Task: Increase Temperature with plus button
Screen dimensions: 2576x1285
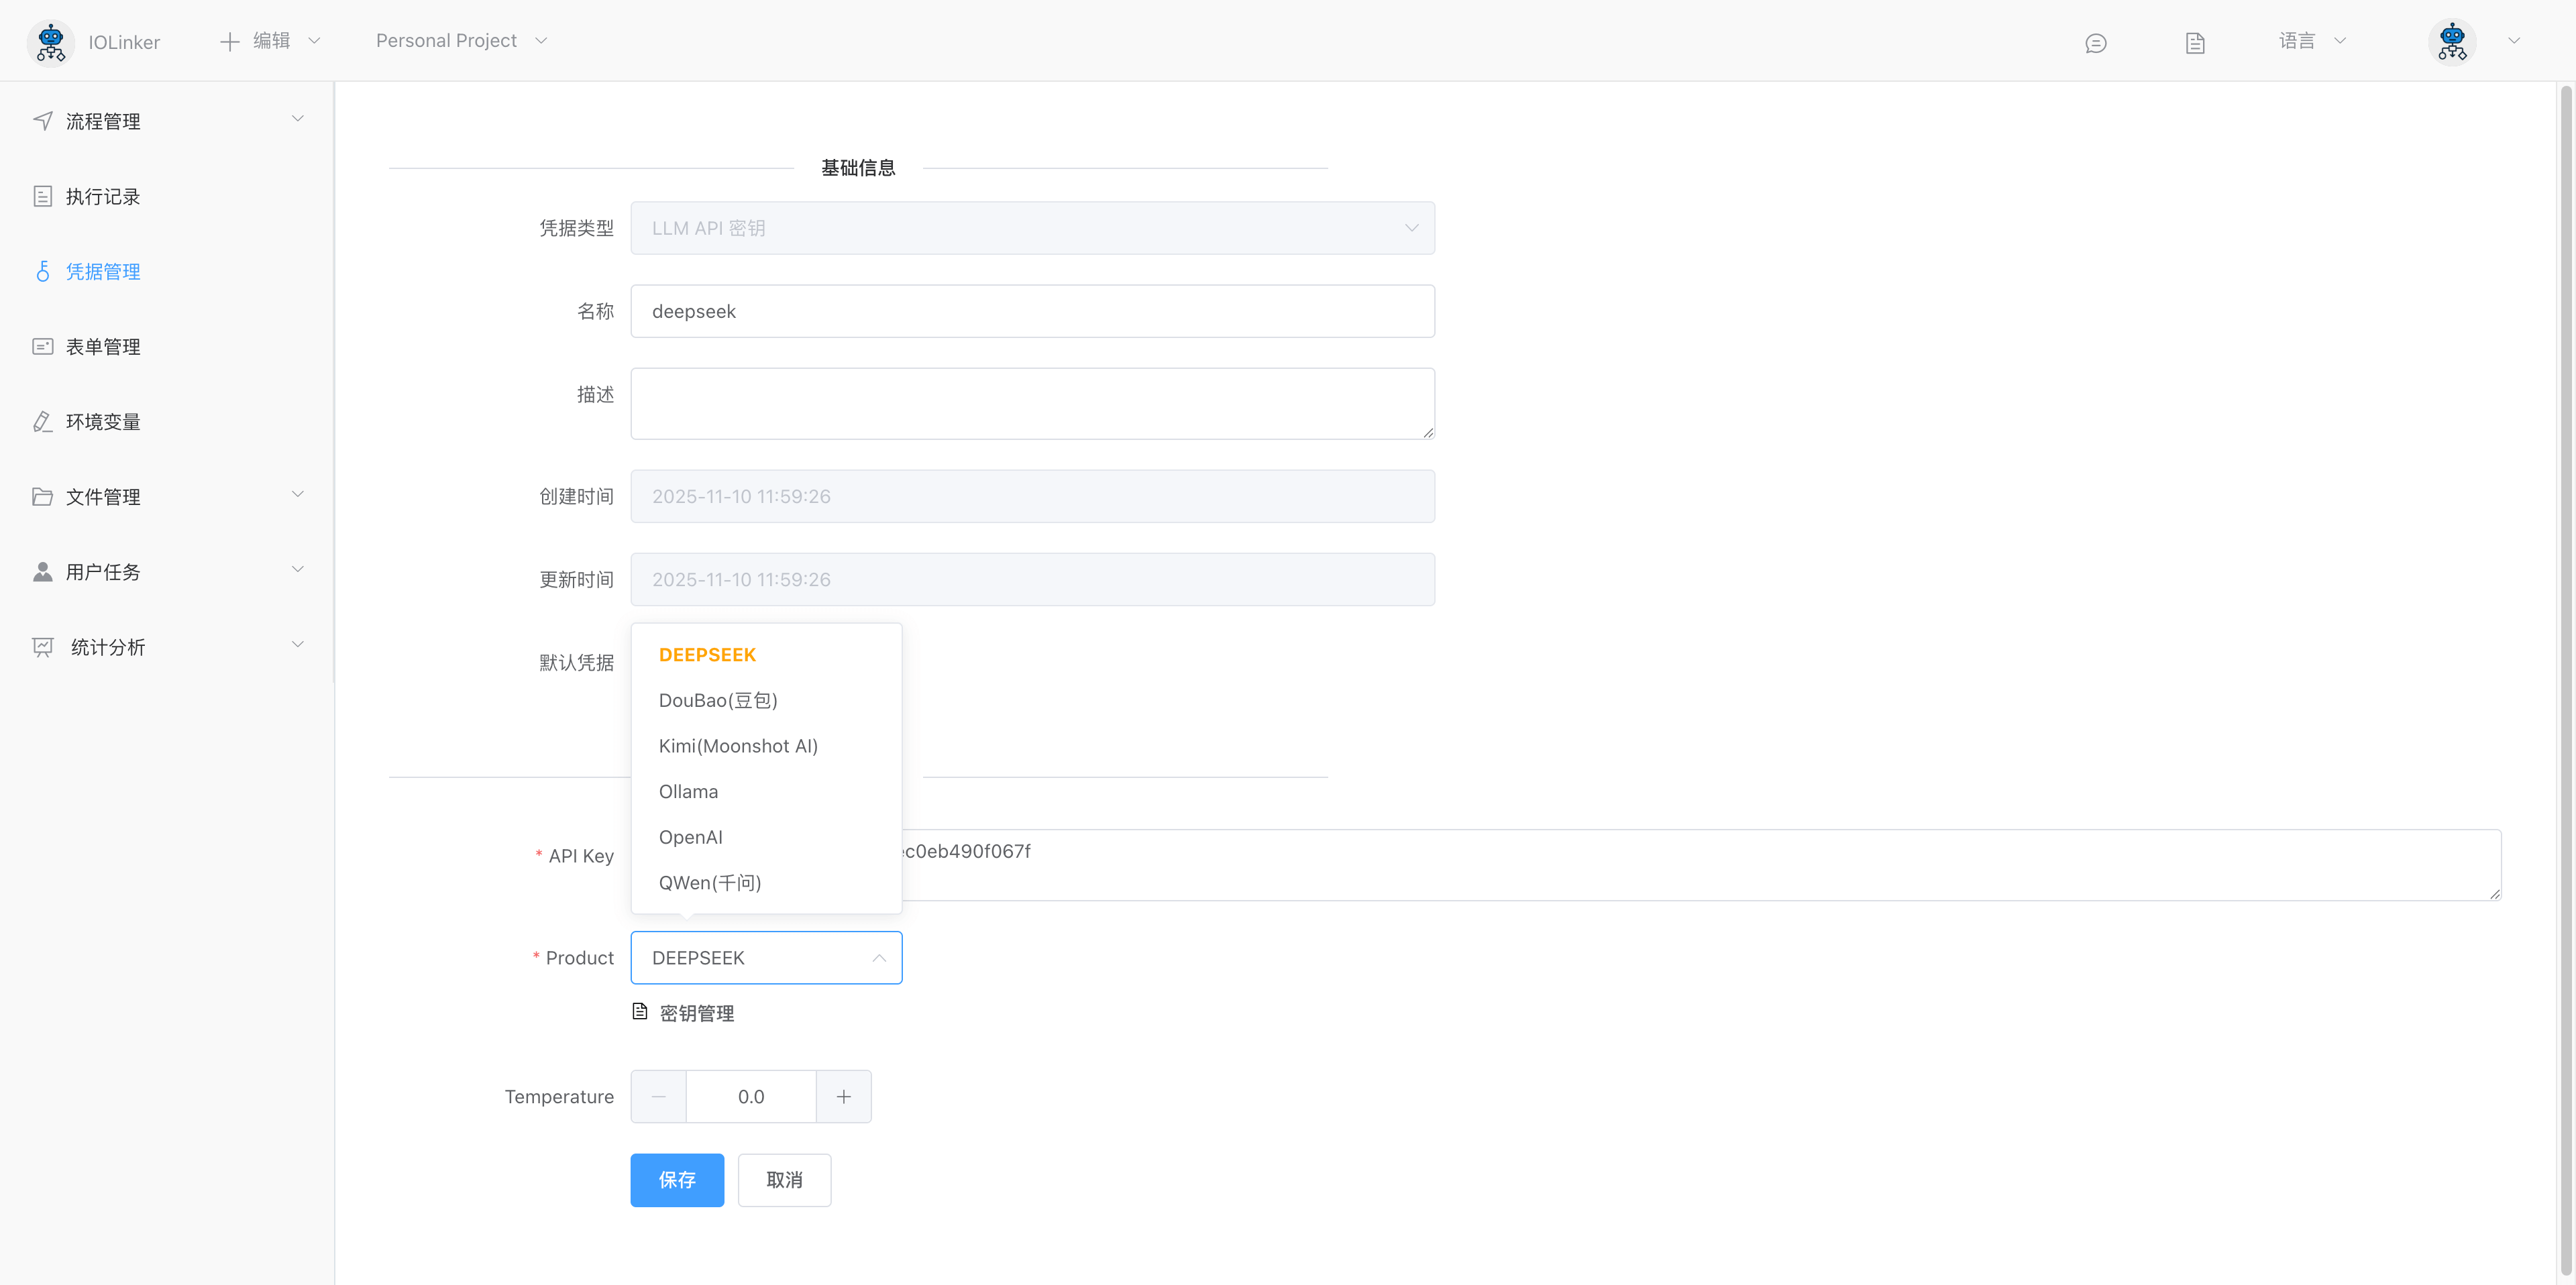Action: [x=843, y=1097]
